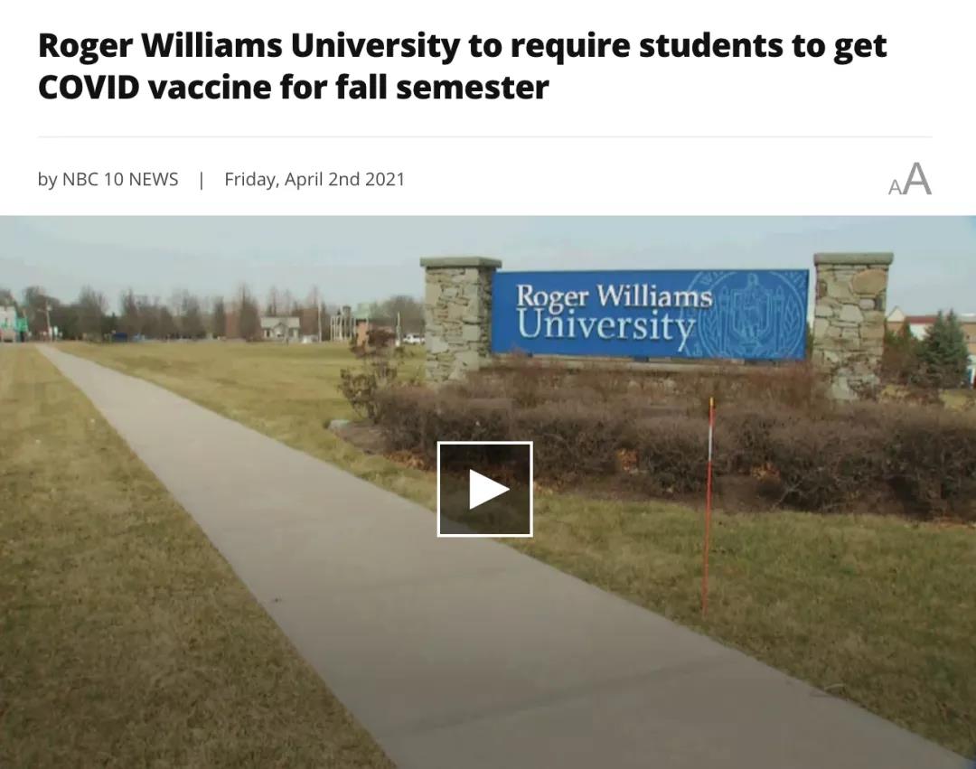Click the small A in the font resizer
The width and height of the screenshot is (976, 769).
(x=895, y=187)
